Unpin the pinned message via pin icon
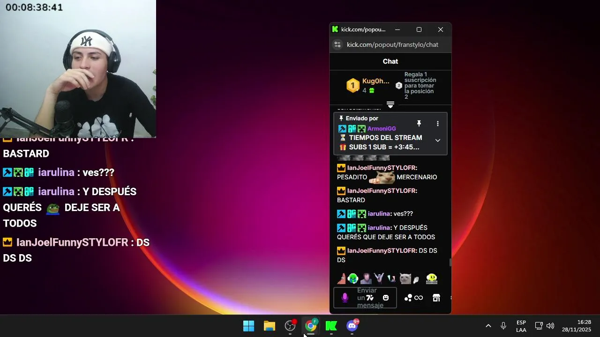The image size is (600, 337). pyautogui.click(x=419, y=124)
